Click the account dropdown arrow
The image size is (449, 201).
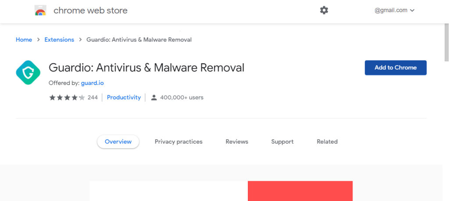click(x=412, y=11)
